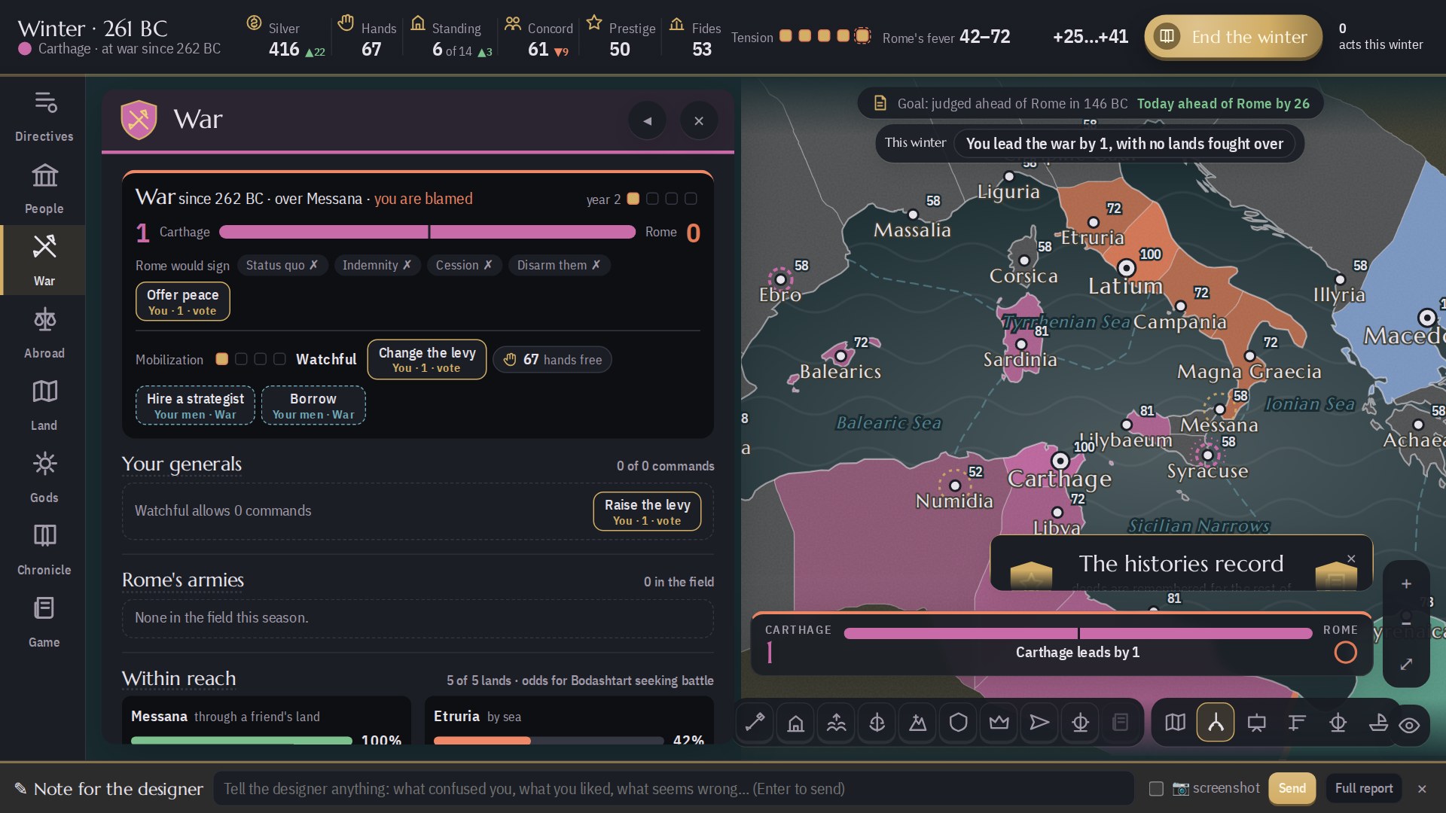The image size is (1446, 813).
Task: Select the shield icon in map toolbar
Action: pos(958,723)
